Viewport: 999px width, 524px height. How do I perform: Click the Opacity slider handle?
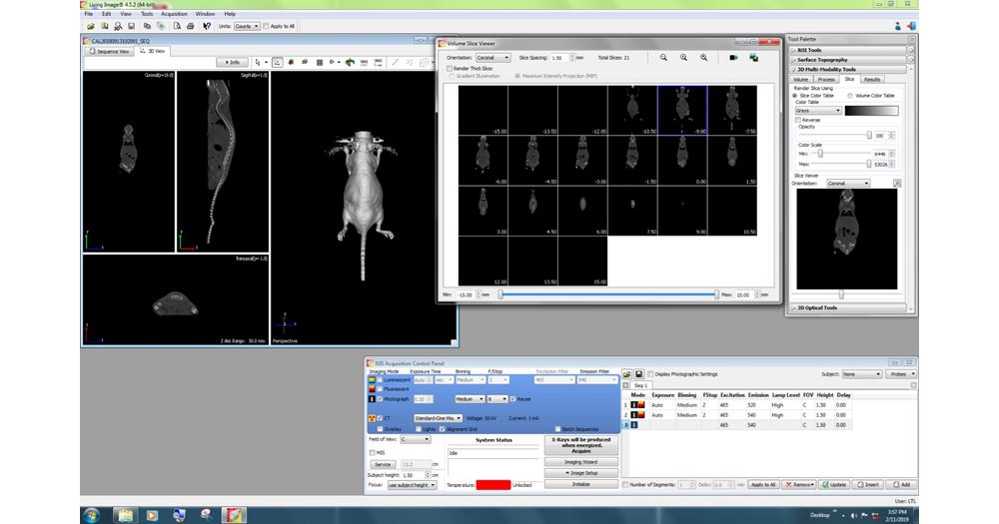click(x=868, y=135)
